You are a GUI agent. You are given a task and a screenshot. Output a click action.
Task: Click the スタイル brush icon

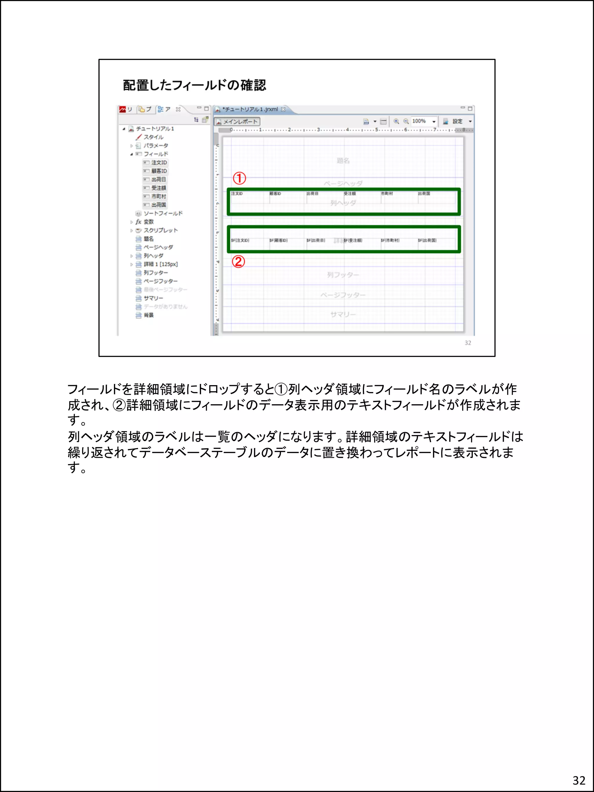coord(139,137)
